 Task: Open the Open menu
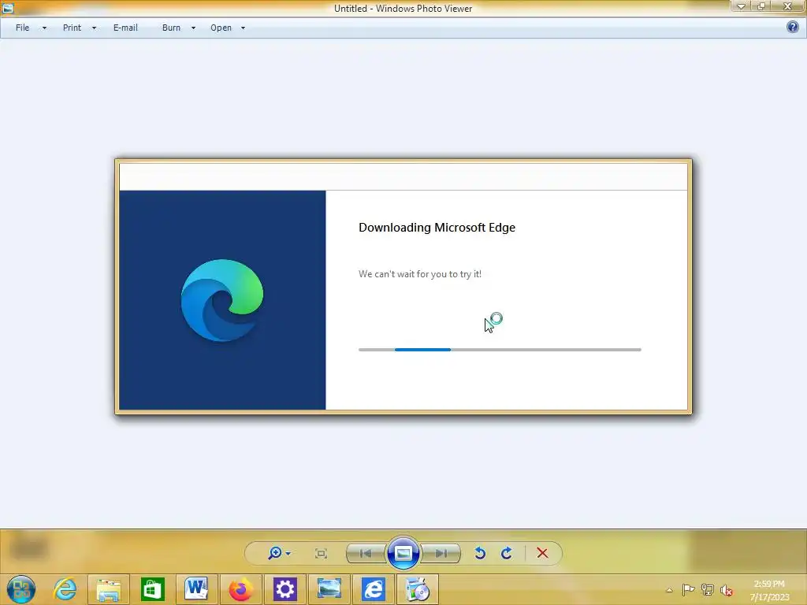(x=221, y=28)
